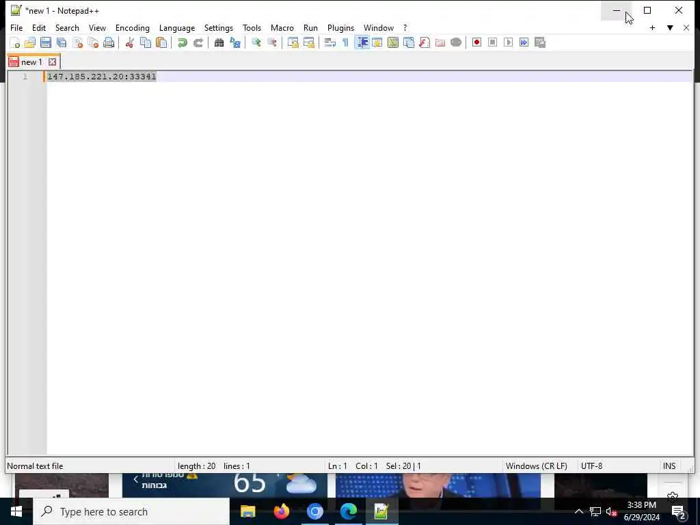Open Replace dialog toolbar icon
Viewport: 700px width, 525px height.
(235, 42)
